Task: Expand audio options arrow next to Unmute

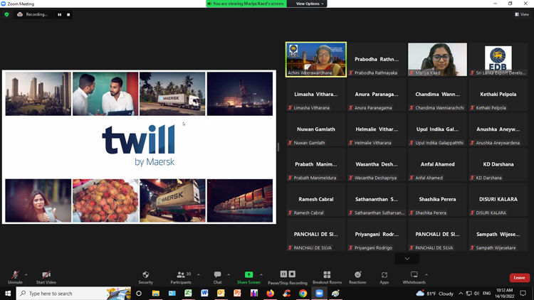Action: pyautogui.click(x=26, y=274)
